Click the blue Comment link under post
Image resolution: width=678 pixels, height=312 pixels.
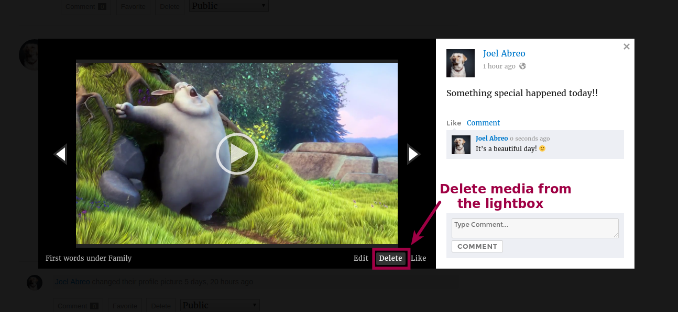(x=483, y=123)
